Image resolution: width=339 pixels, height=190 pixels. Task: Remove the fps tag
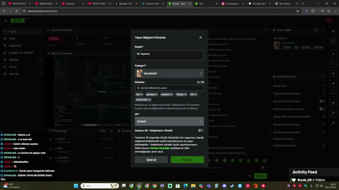click(x=141, y=94)
